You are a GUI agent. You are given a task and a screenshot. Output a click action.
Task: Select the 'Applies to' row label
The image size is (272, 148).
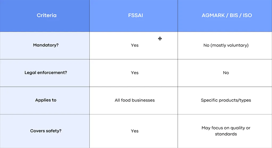coord(46,100)
